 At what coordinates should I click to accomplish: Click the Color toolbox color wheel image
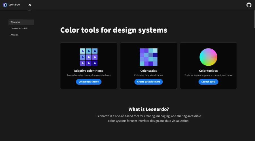point(208,57)
